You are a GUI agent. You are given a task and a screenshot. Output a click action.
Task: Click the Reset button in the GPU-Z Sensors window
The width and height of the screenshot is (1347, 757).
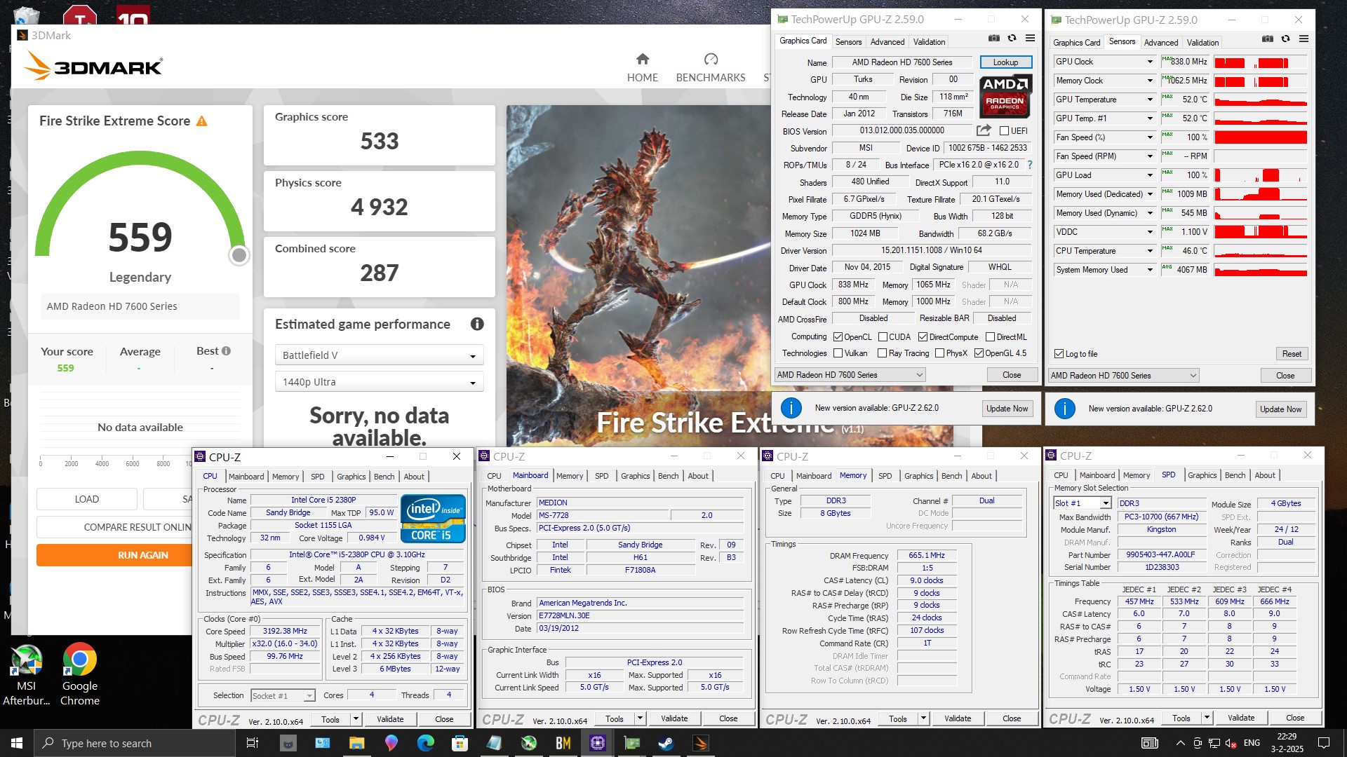[1292, 354]
